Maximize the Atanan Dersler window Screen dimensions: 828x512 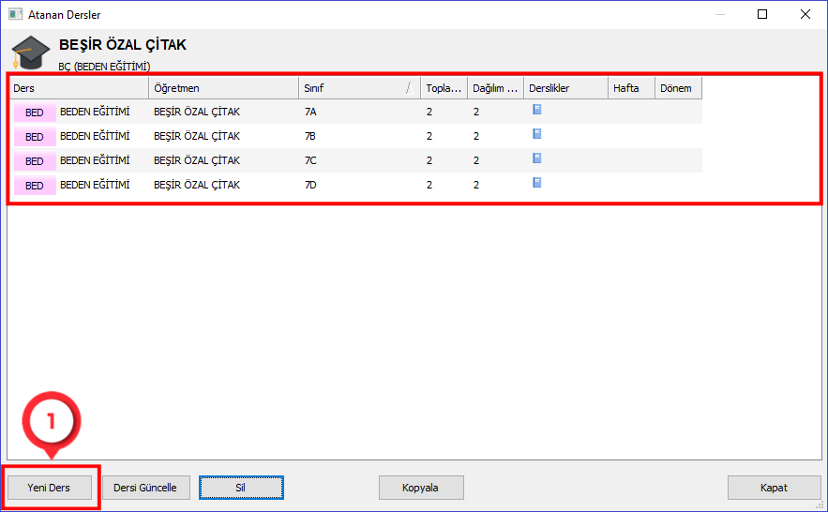click(762, 14)
